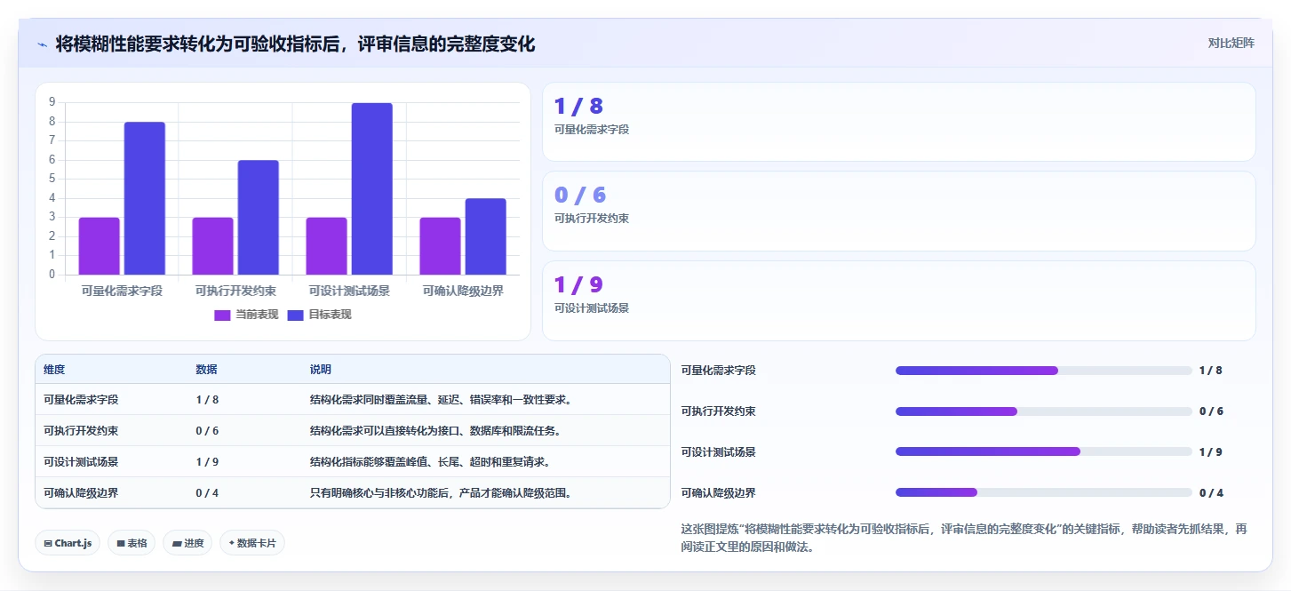
Task: Click the lightning icon beside the title
Action: pyautogui.click(x=42, y=44)
